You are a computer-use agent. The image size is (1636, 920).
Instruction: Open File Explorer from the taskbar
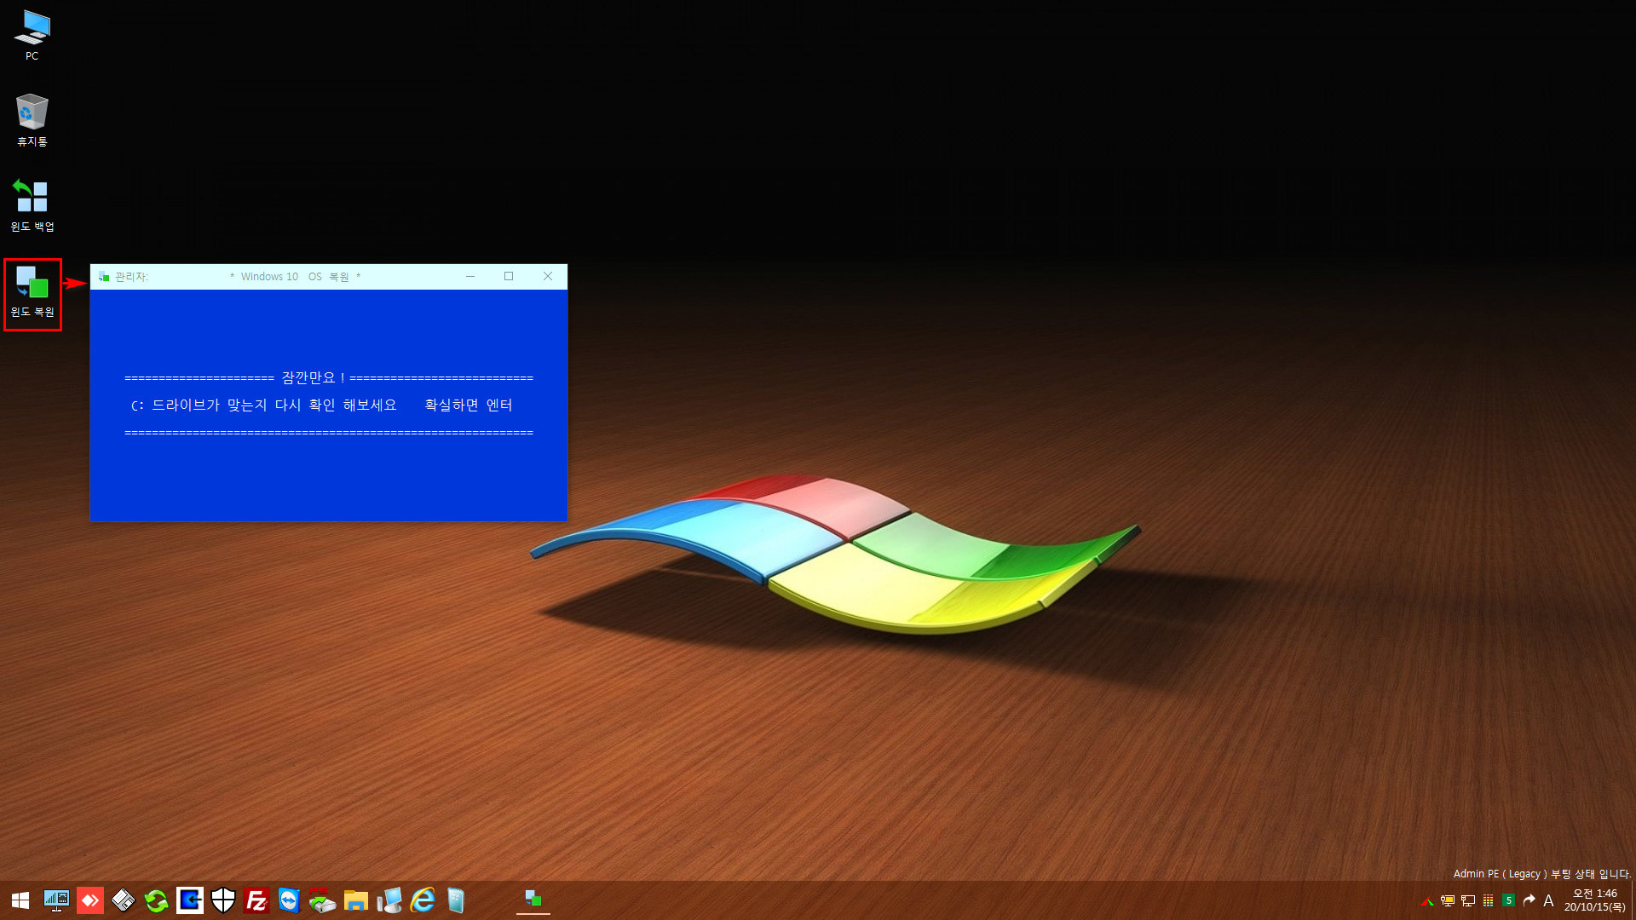click(x=356, y=900)
